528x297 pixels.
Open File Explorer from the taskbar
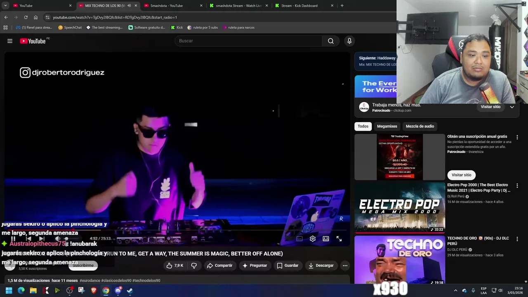[33, 290]
